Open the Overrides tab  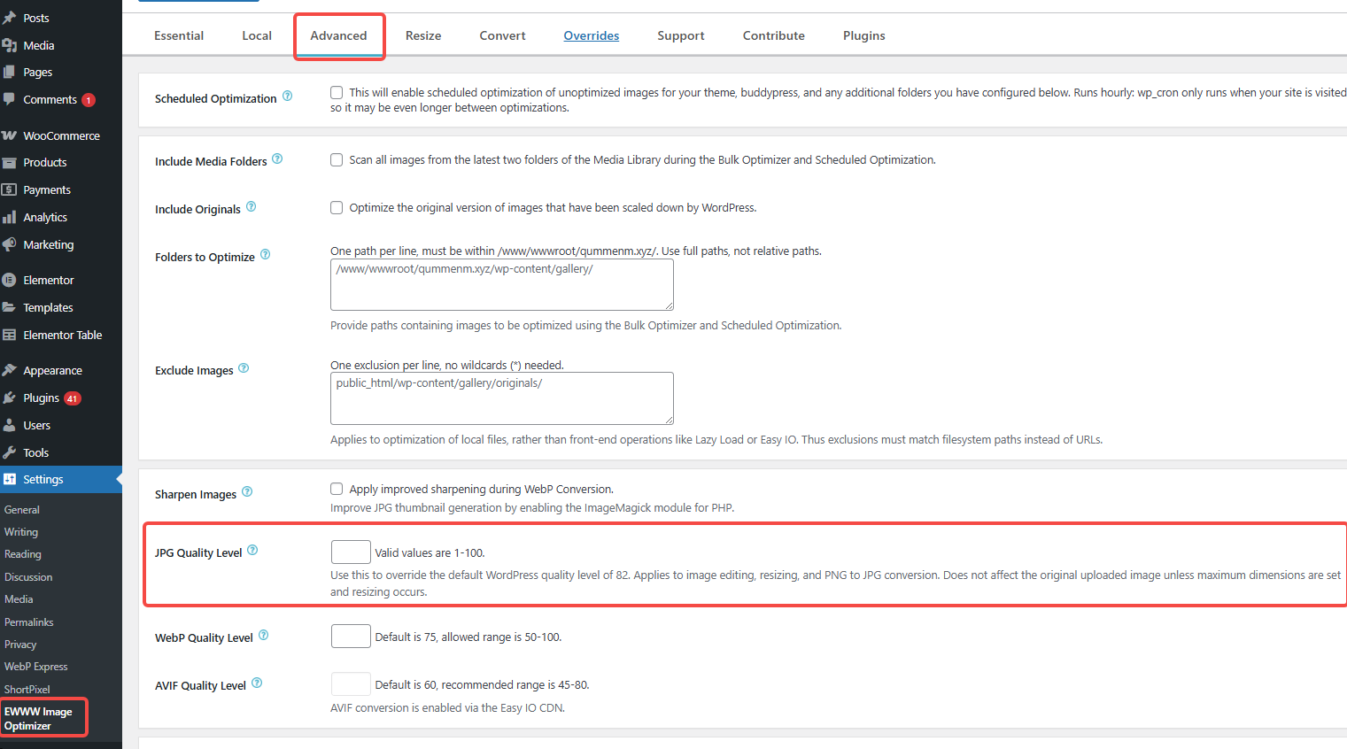591,35
